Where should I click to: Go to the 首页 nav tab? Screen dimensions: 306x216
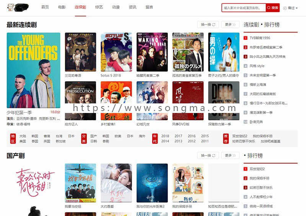(45, 7)
